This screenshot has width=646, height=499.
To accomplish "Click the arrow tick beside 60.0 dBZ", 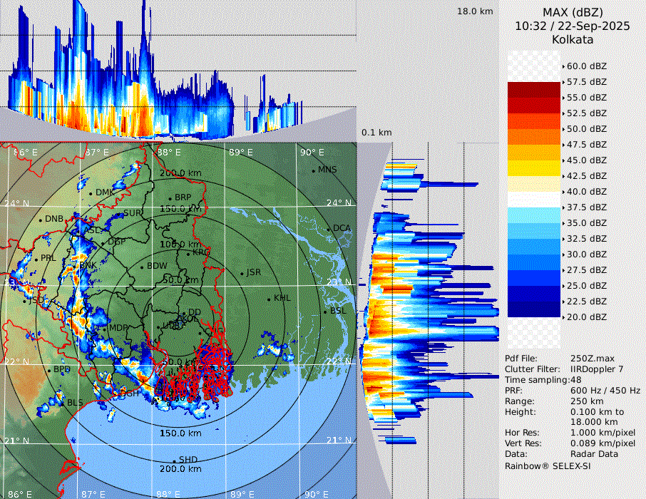I will tap(563, 66).
